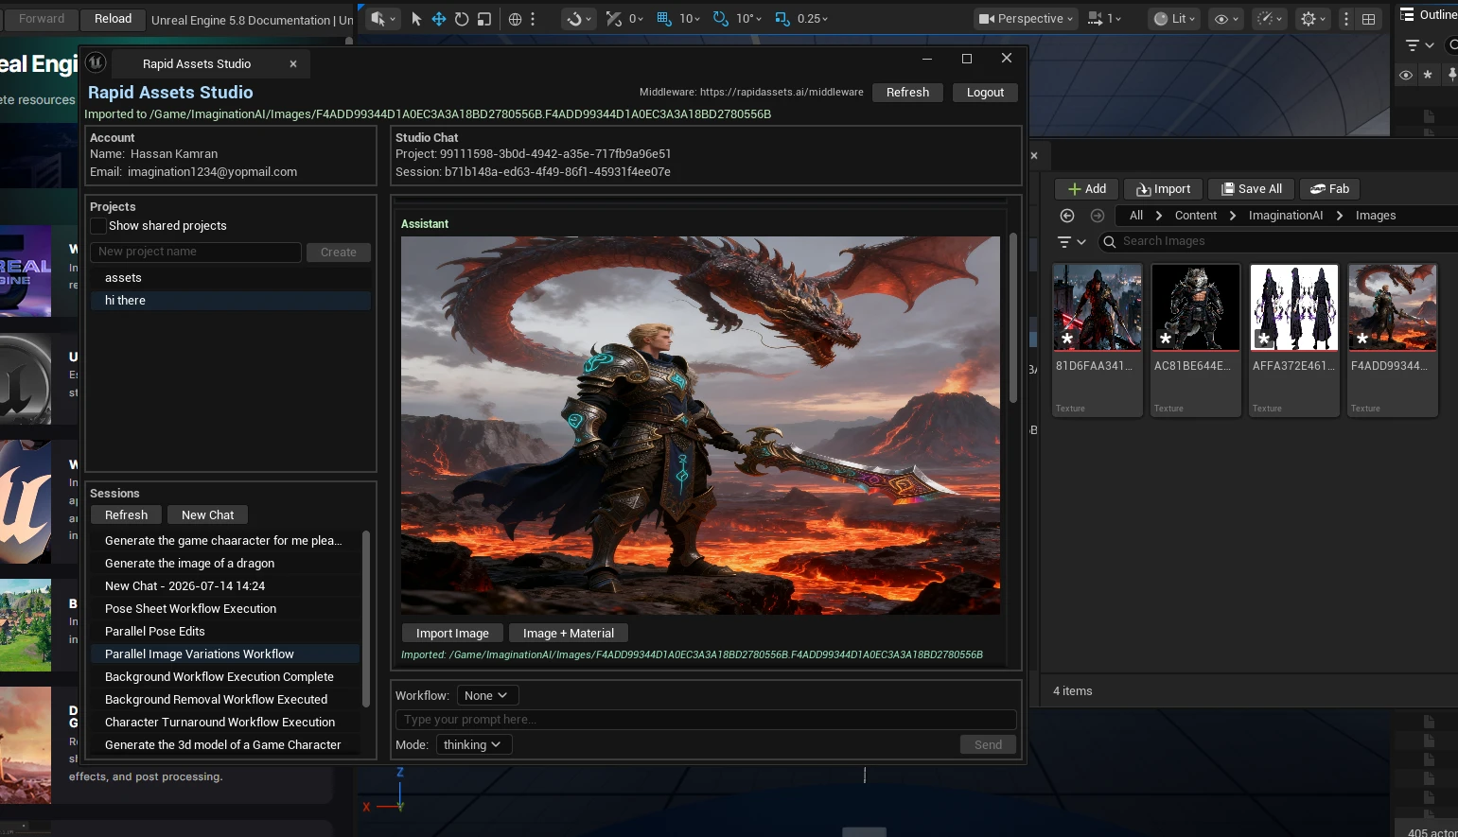
Task: Focus the New project name field
Action: click(x=196, y=252)
